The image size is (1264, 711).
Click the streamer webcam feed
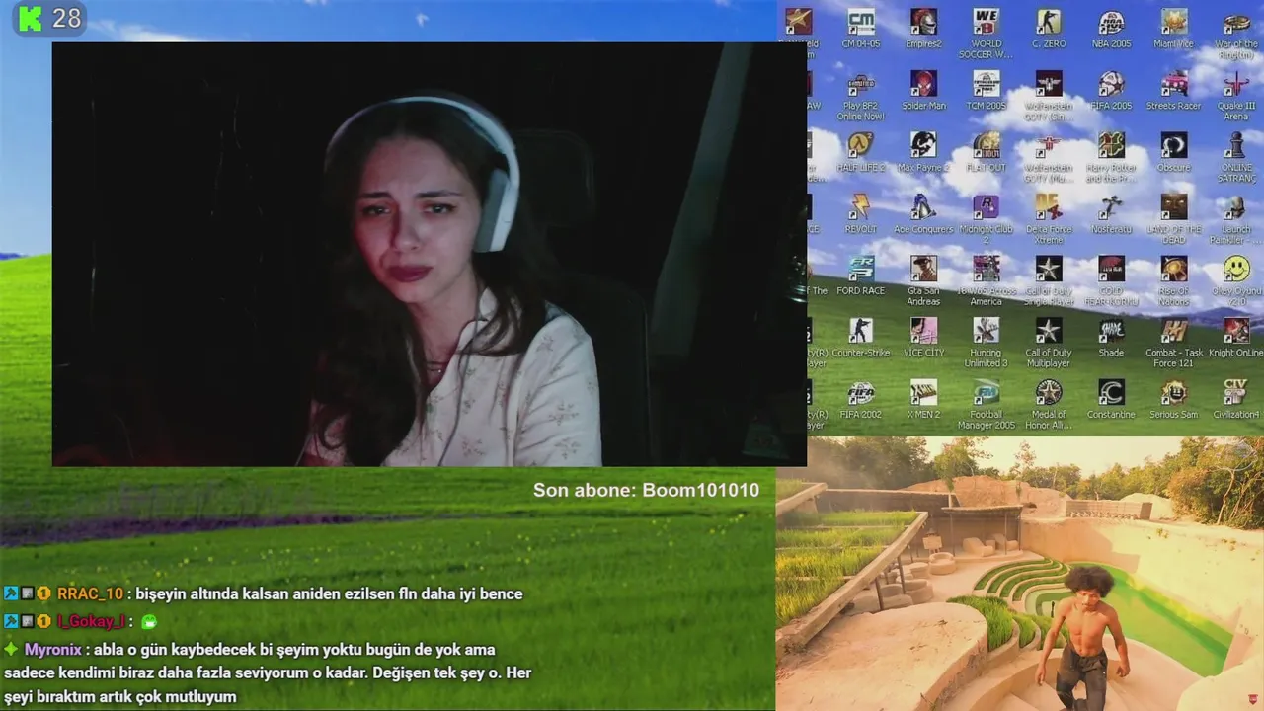coord(430,254)
